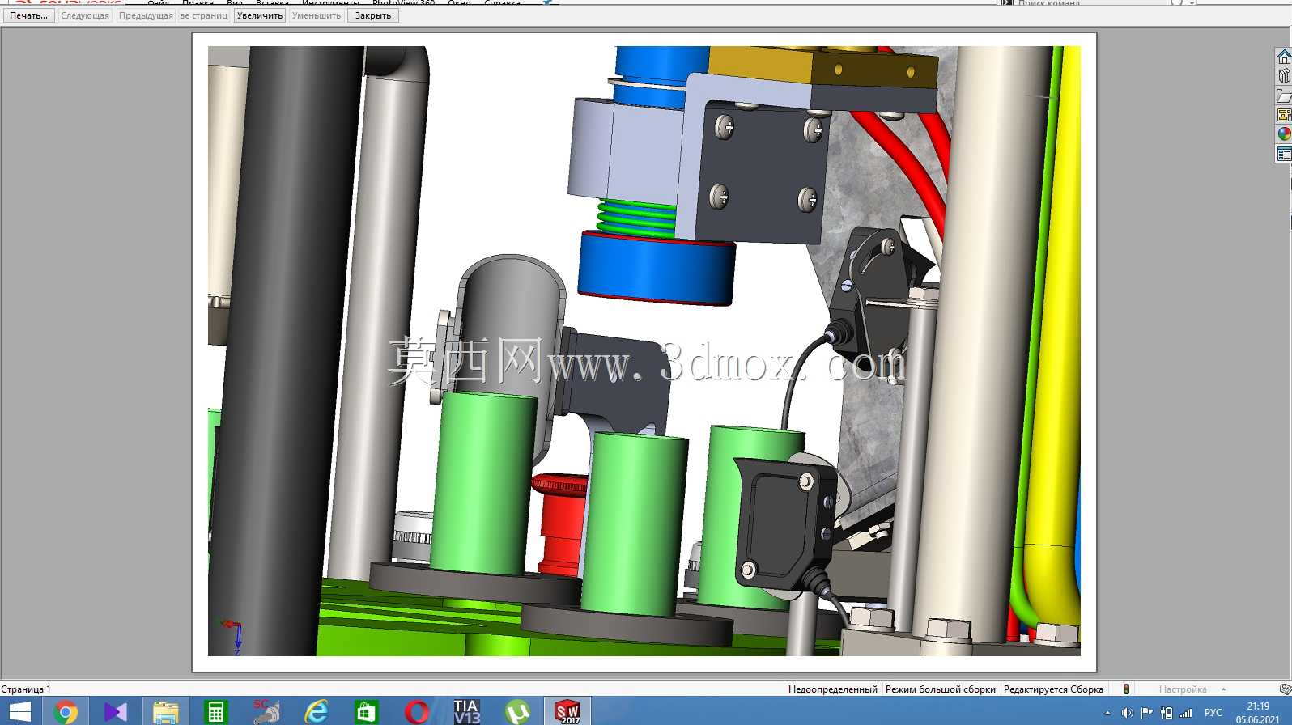Open the File Explorer task pane tab
The height and width of the screenshot is (725, 1292).
[1284, 95]
